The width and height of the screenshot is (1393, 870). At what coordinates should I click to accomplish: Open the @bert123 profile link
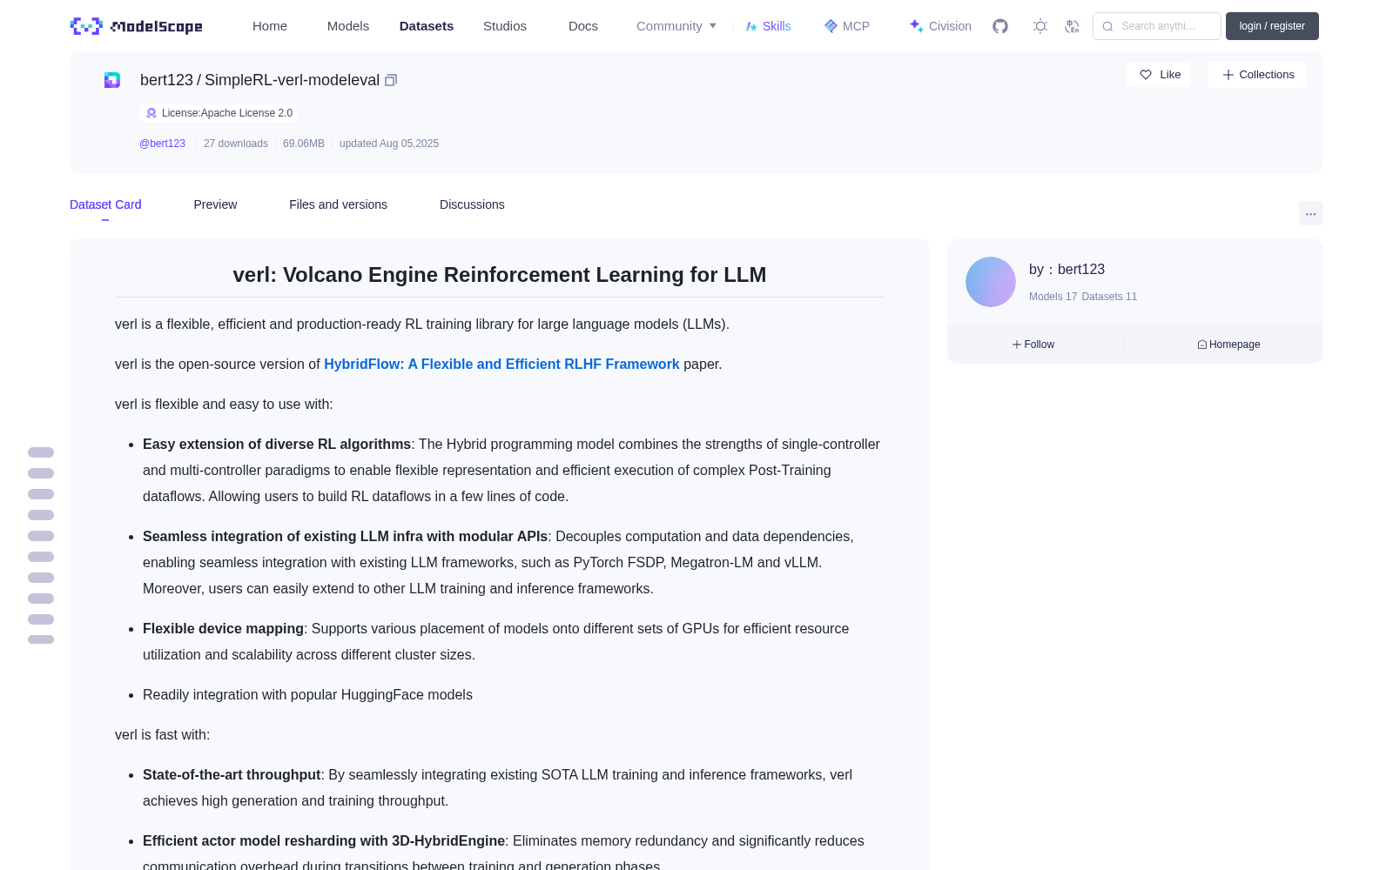tap(162, 144)
